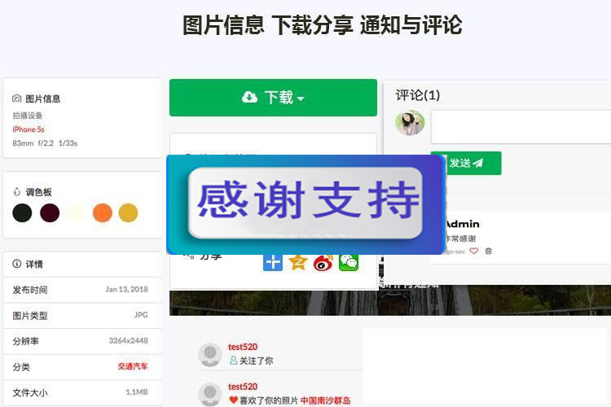Image resolution: width=611 pixels, height=407 pixels.
Task: Click the info icon beside 详情
Action: point(17,264)
